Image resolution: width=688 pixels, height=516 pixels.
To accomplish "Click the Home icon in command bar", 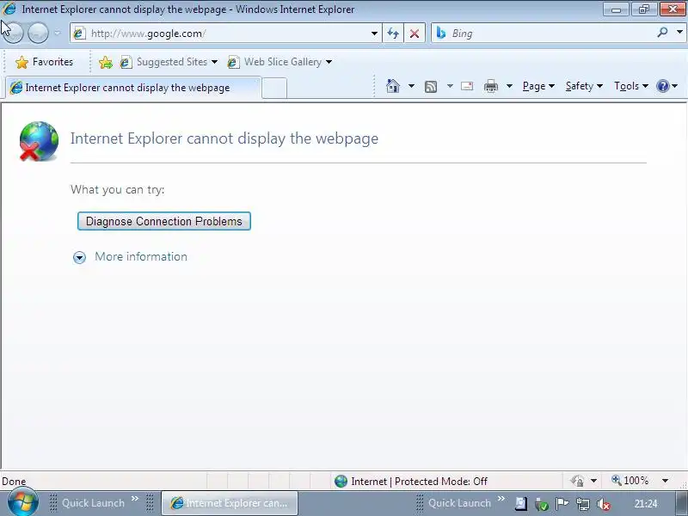I will pos(393,86).
